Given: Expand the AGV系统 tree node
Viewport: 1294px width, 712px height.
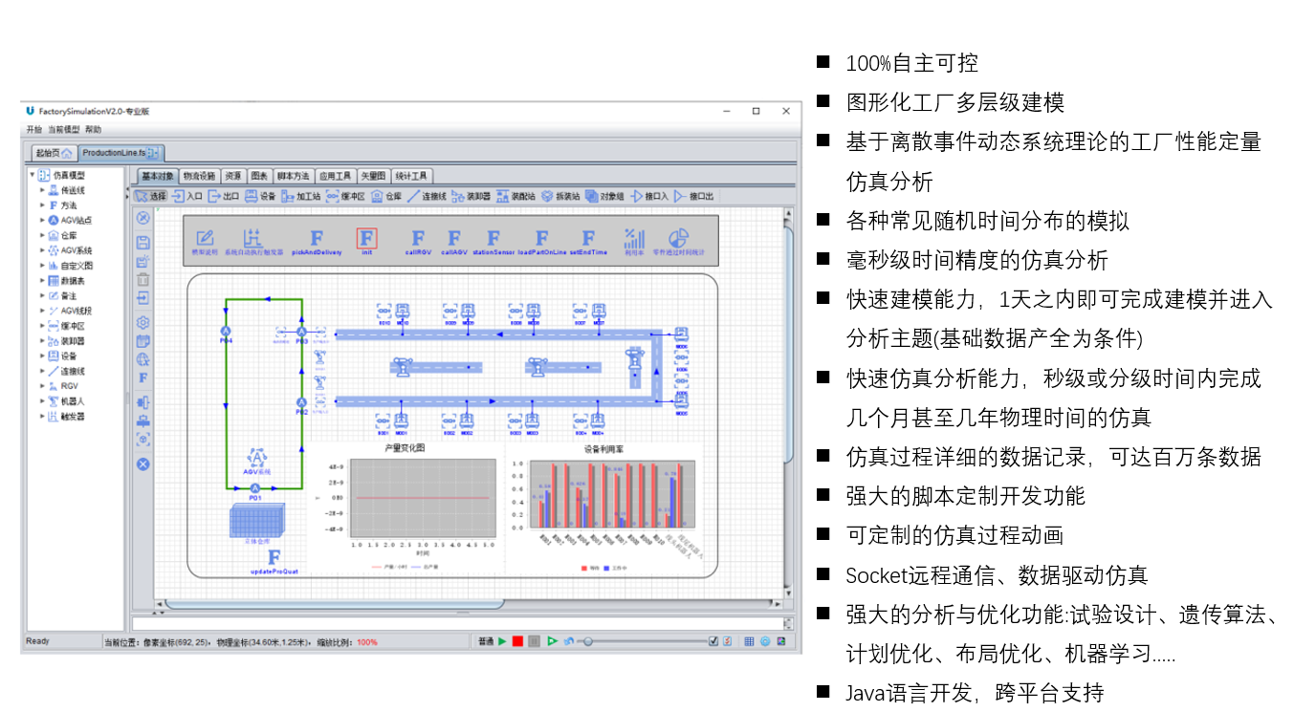Looking at the screenshot, I should 42,250.
